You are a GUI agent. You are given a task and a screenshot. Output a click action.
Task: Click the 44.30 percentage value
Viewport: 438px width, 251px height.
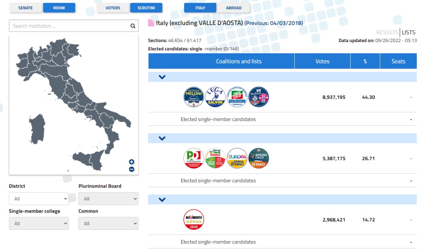369,97
